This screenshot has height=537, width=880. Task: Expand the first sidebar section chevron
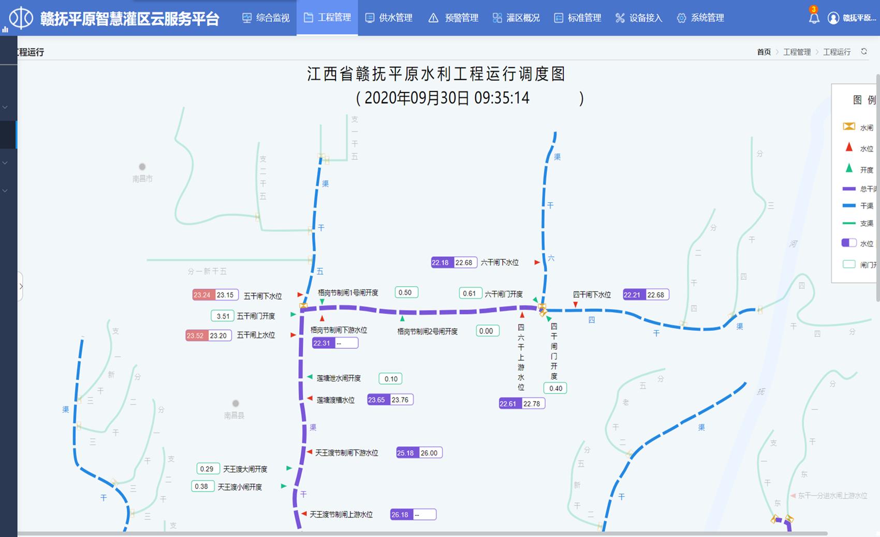tap(5, 107)
